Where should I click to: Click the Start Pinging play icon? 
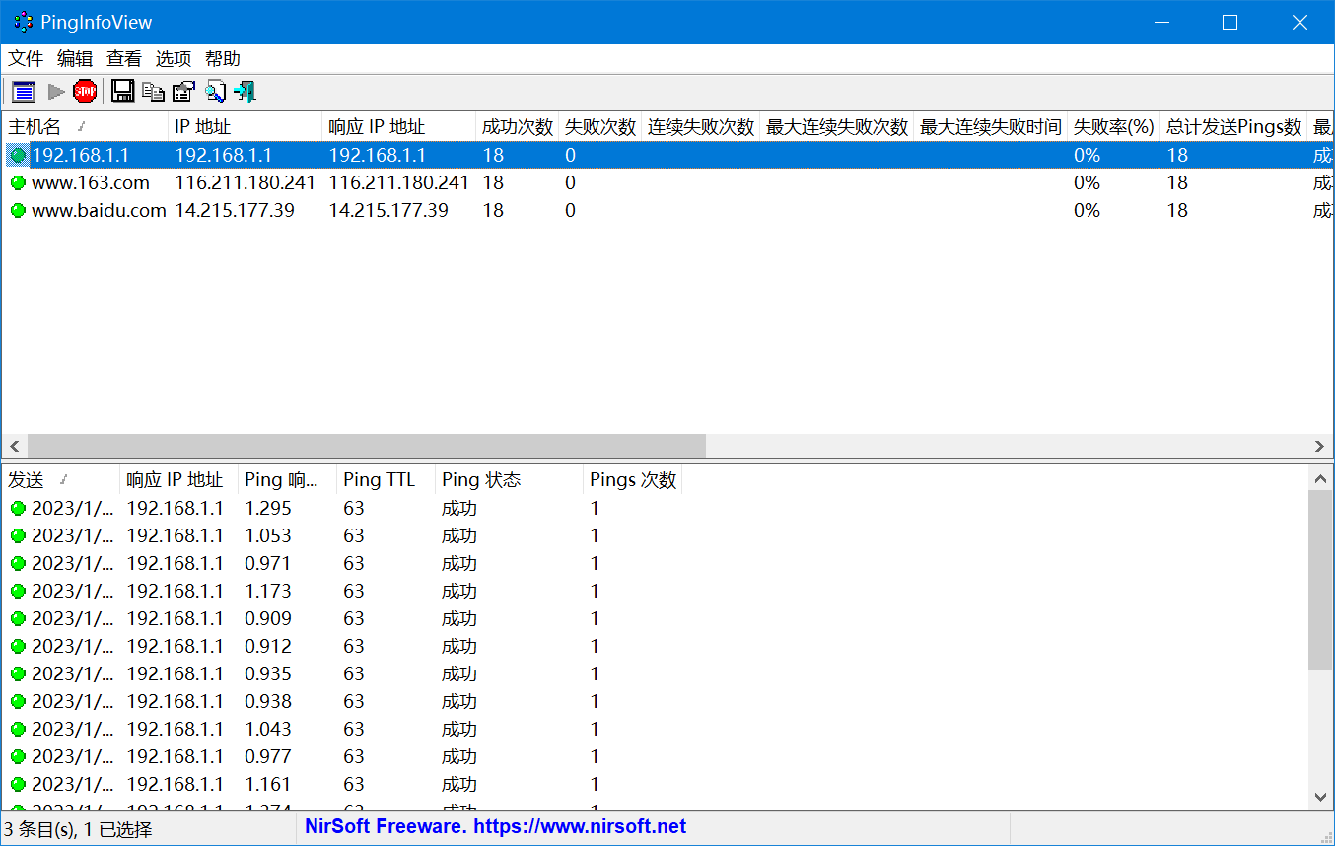click(56, 92)
